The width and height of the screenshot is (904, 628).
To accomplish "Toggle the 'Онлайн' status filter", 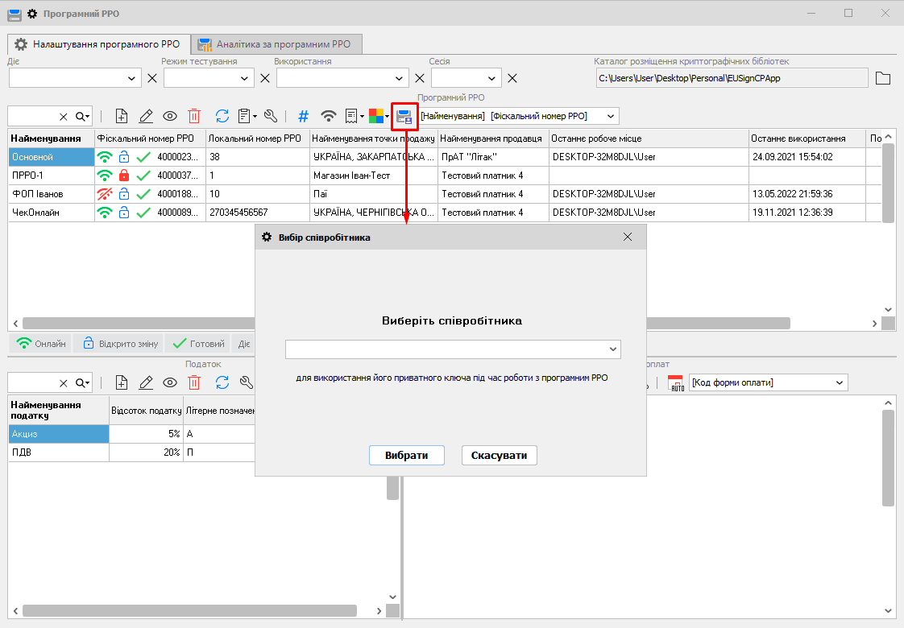I will [41, 344].
